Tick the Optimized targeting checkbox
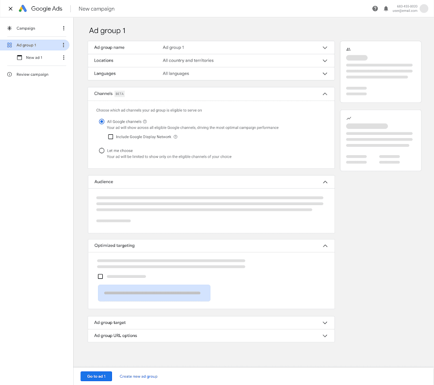 tap(100, 276)
